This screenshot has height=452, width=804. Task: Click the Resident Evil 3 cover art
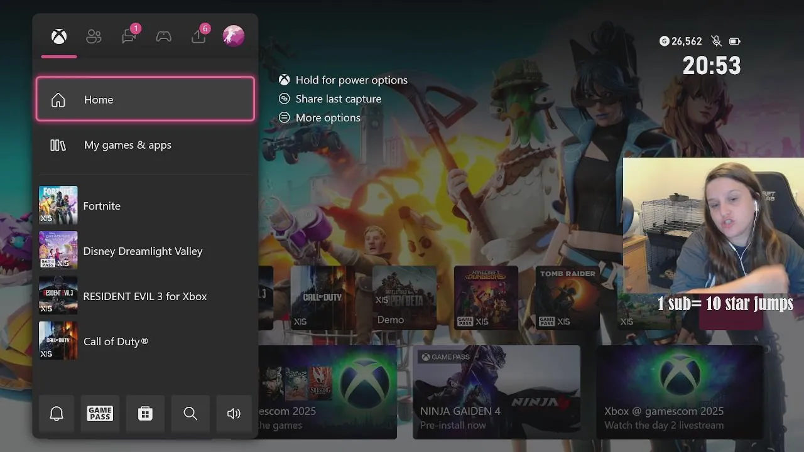pyautogui.click(x=58, y=296)
